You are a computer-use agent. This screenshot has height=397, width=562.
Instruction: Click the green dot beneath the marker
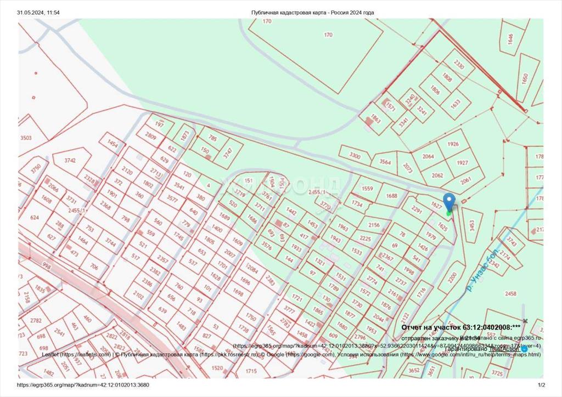tap(449, 213)
